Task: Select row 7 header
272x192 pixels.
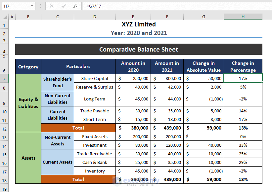Action: pos(4,79)
